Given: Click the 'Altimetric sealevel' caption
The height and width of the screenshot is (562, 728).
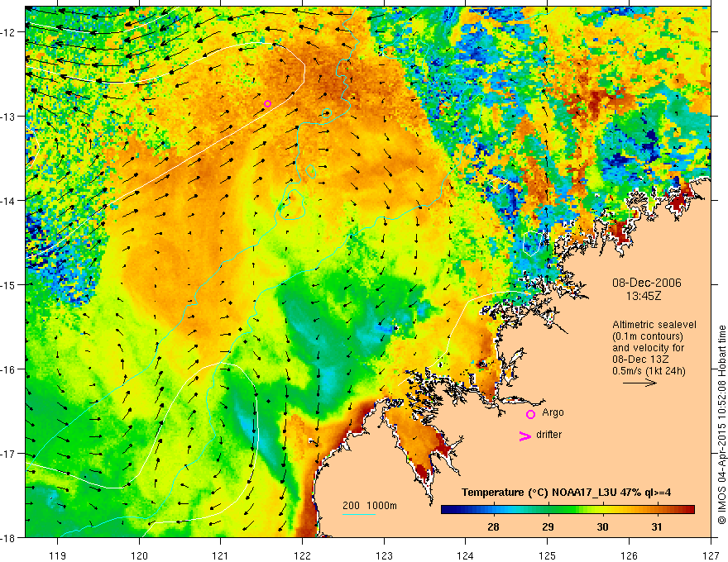Looking at the screenshot, I should click(654, 325).
